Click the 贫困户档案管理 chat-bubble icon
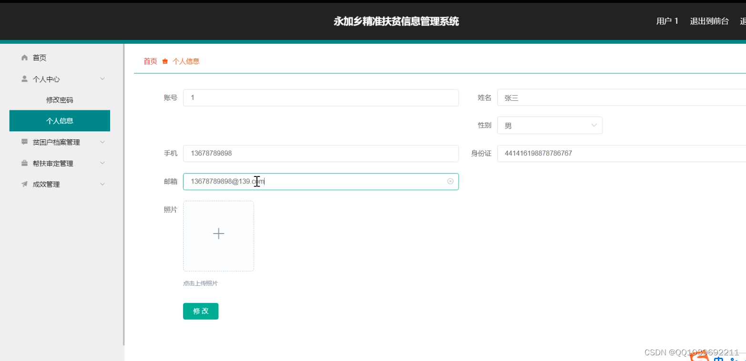746x361 pixels. [x=25, y=142]
